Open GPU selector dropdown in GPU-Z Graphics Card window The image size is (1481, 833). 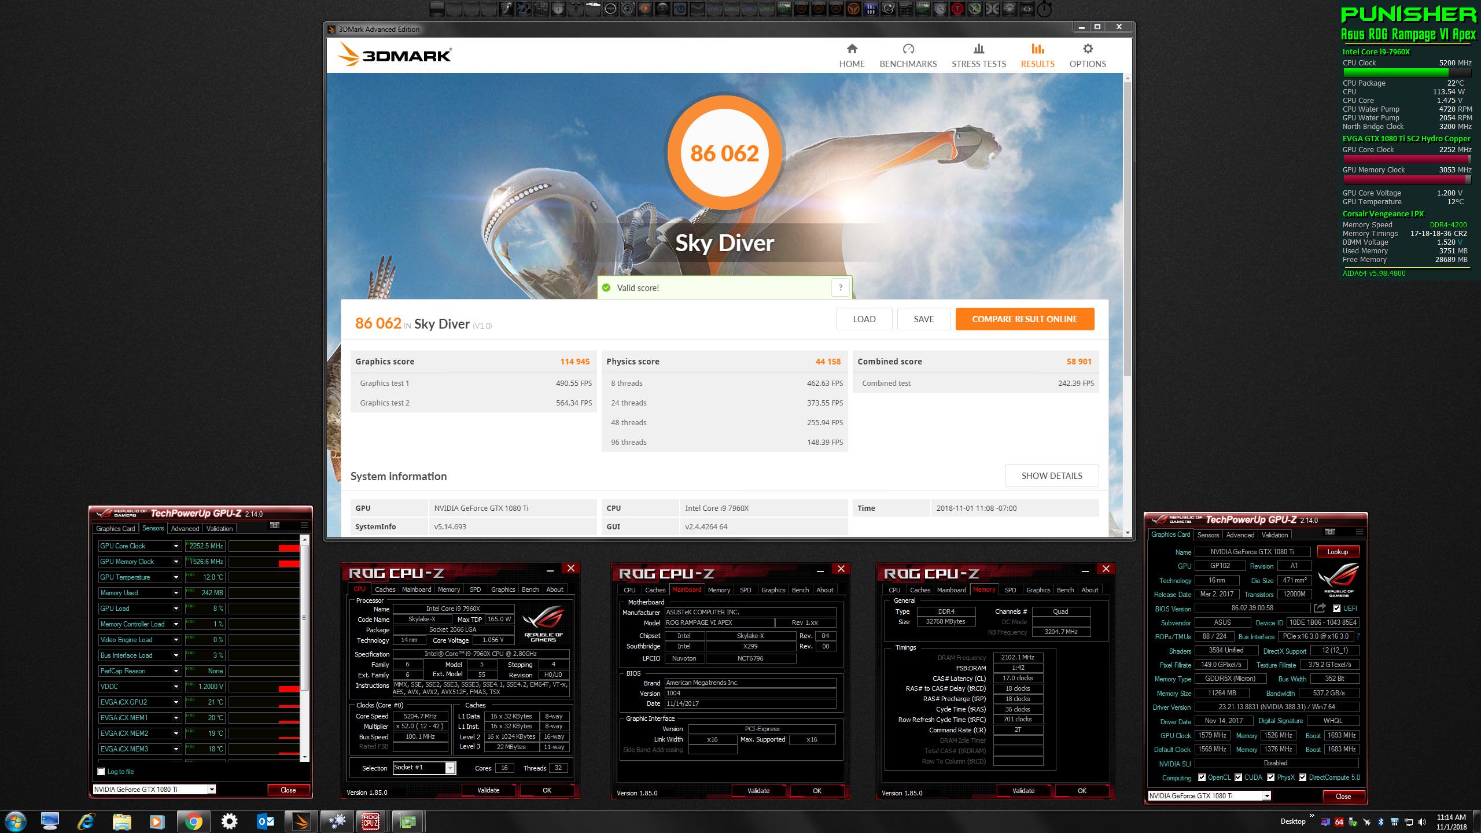tap(1267, 796)
